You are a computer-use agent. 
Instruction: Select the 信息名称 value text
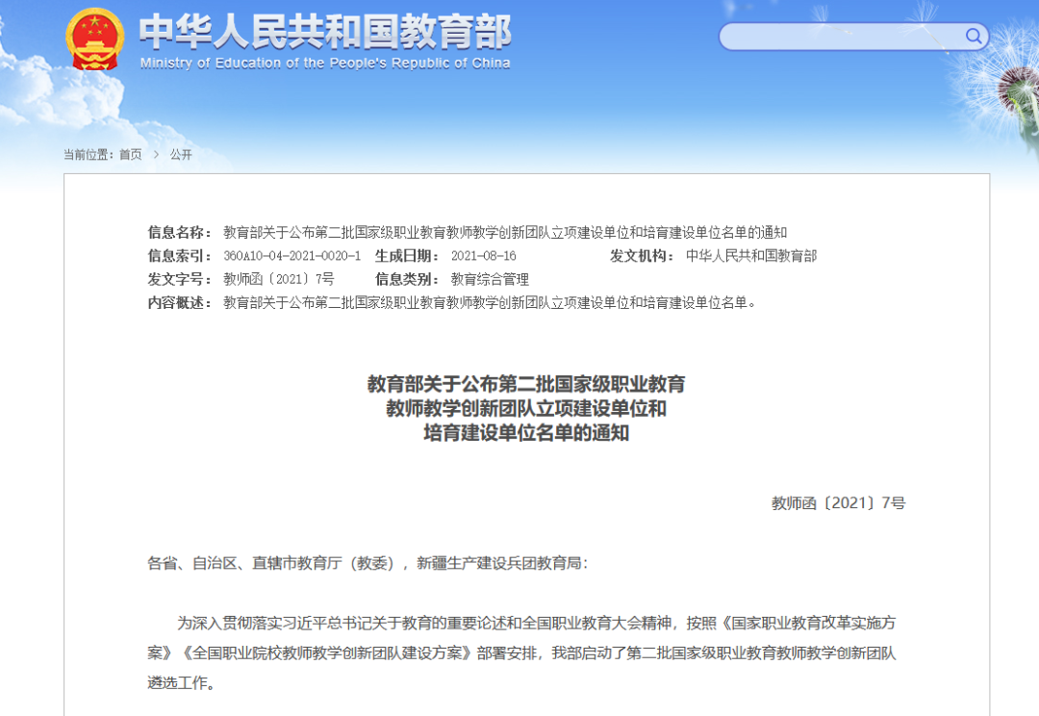coord(505,232)
